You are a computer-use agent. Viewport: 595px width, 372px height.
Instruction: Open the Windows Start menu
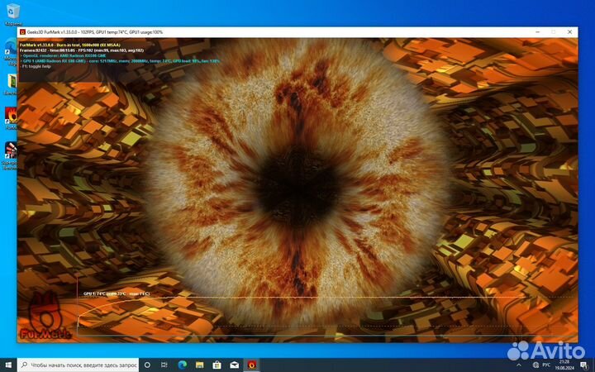pos(8,365)
